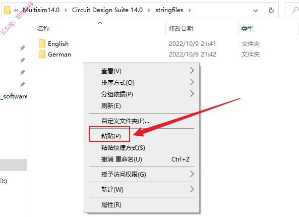Image resolution: width=299 pixels, height=217 pixels.
Task: Click the last pin icon in the sidebar
Action: coord(23,84)
